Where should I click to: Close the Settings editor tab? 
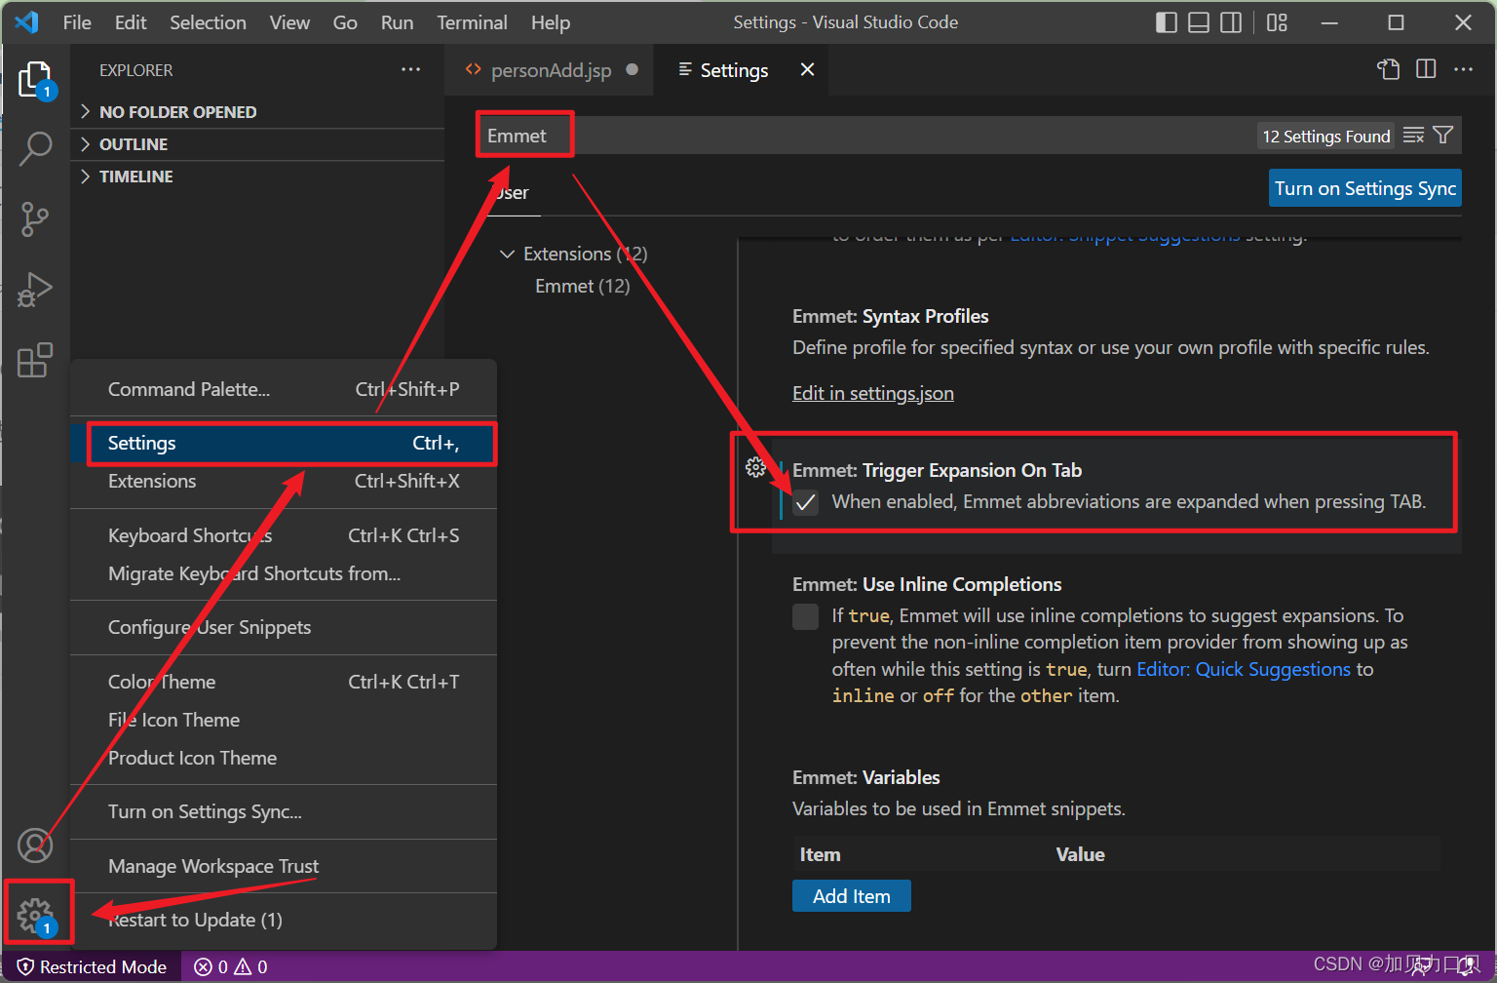(807, 69)
